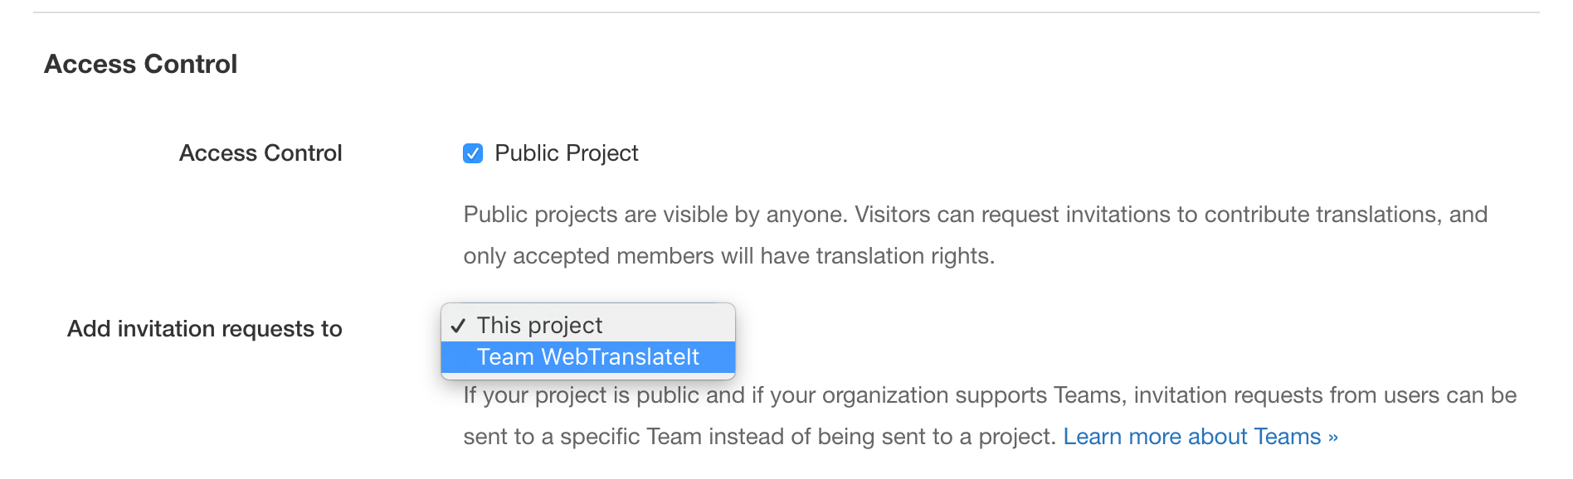The image size is (1573, 479).
Task: Open the "Learn more about Teams" link
Action: [x=1191, y=437]
